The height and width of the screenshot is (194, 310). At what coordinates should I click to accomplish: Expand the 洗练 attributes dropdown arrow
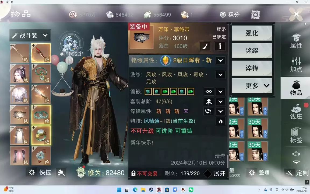click(220, 75)
